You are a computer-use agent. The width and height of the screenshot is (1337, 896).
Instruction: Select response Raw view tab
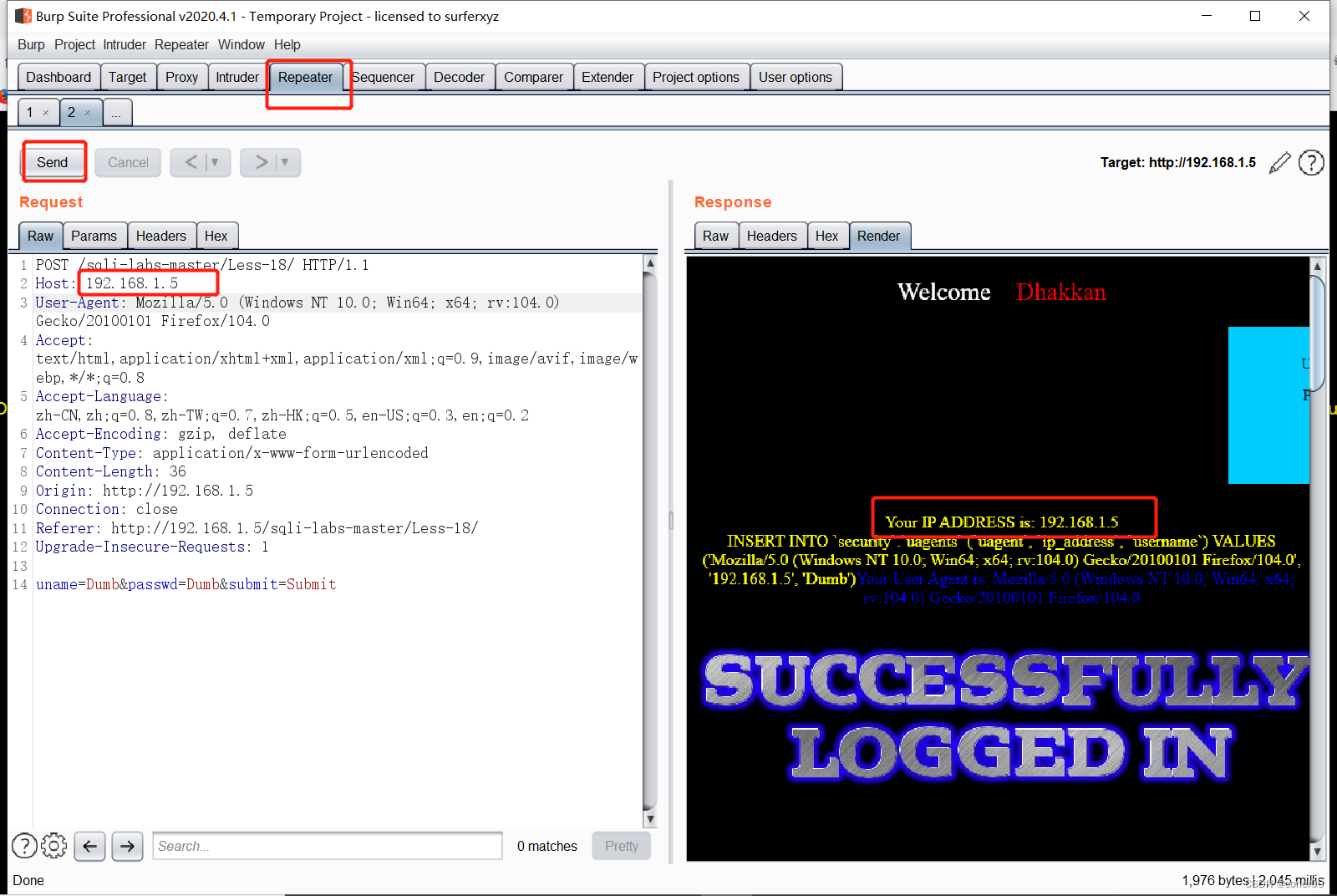pyautogui.click(x=715, y=236)
